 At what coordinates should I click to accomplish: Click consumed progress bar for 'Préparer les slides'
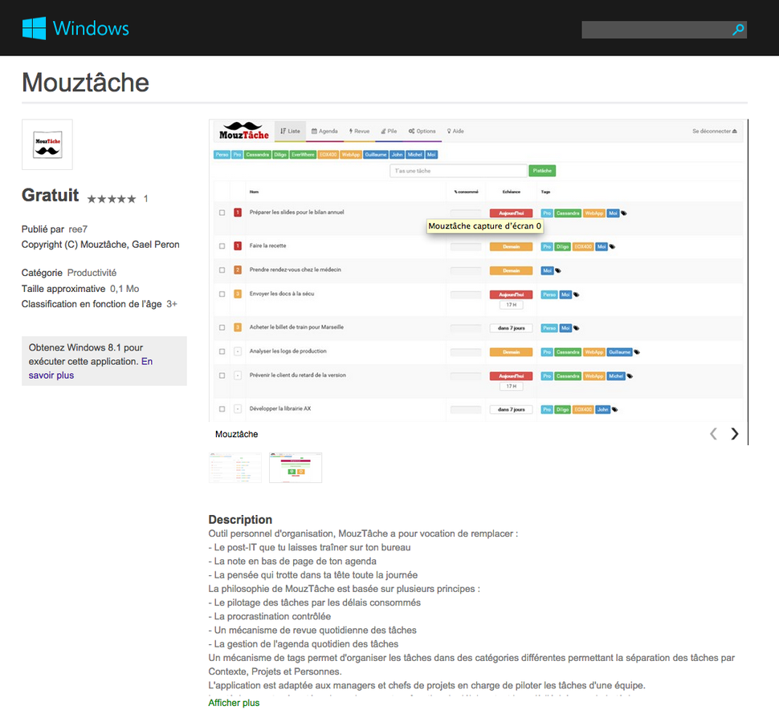point(466,213)
